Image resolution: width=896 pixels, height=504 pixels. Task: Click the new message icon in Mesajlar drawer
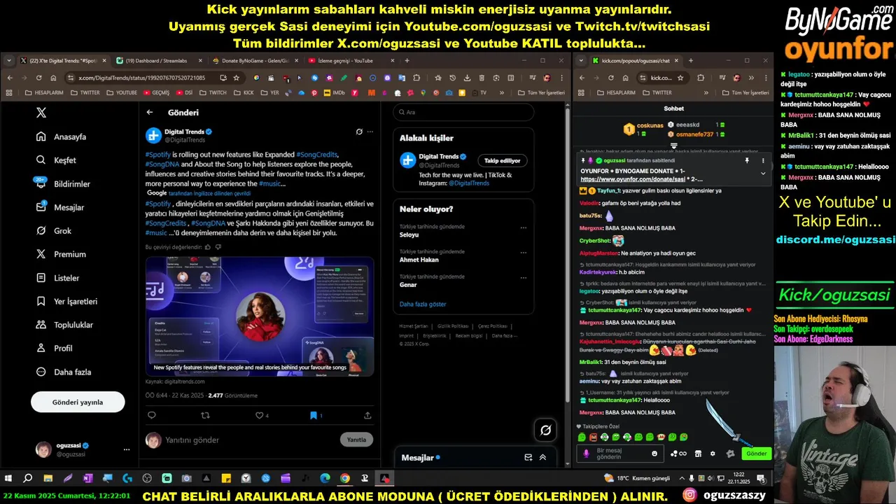pyautogui.click(x=528, y=457)
